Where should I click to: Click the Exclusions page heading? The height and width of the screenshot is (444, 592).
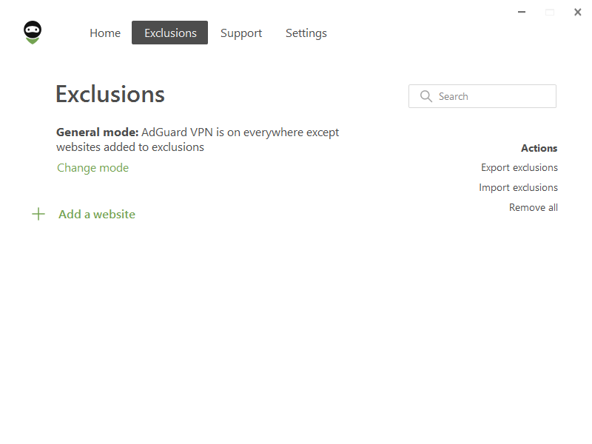point(110,94)
